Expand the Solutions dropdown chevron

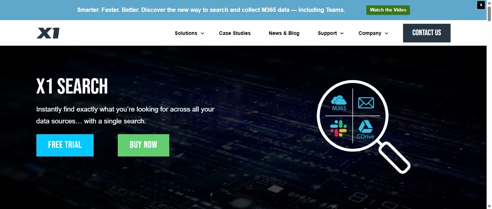tap(202, 33)
